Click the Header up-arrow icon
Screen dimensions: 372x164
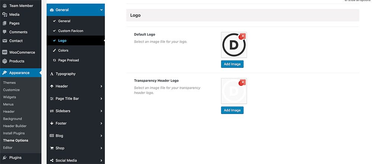click(x=52, y=86)
